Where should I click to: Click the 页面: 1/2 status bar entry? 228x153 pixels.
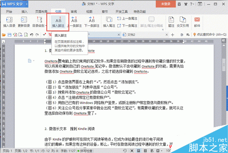(x=21, y=151)
